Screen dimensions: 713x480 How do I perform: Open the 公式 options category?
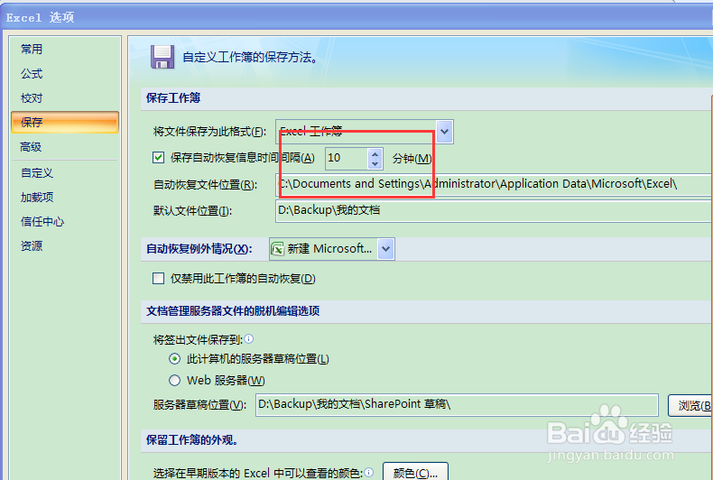click(32, 74)
